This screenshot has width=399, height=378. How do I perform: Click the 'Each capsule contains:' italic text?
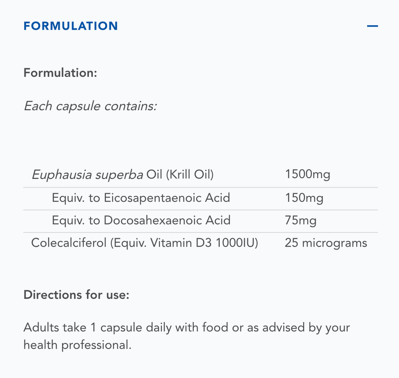pos(90,106)
